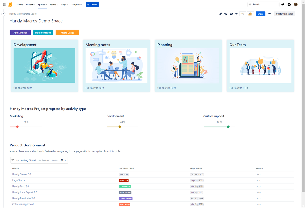
Task: Click Unstar this space button
Action: tap(285, 14)
